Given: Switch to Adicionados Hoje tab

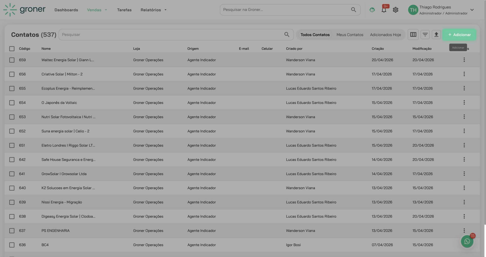Looking at the screenshot, I should (x=385, y=35).
